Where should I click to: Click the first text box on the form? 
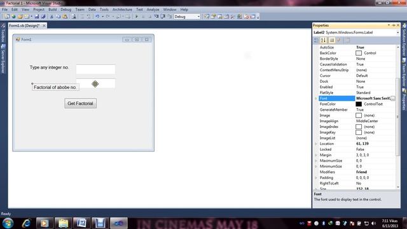[95, 69]
